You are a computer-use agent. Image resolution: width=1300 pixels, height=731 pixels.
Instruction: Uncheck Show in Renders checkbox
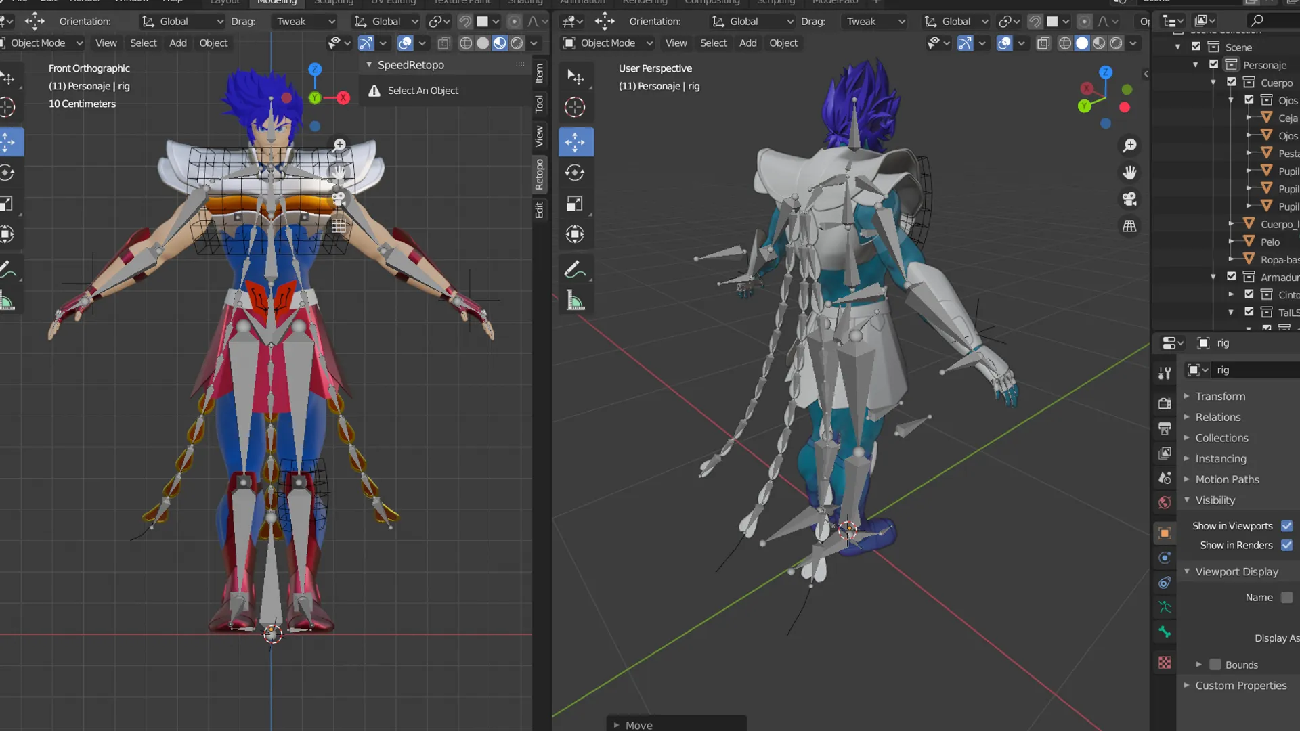click(x=1286, y=545)
